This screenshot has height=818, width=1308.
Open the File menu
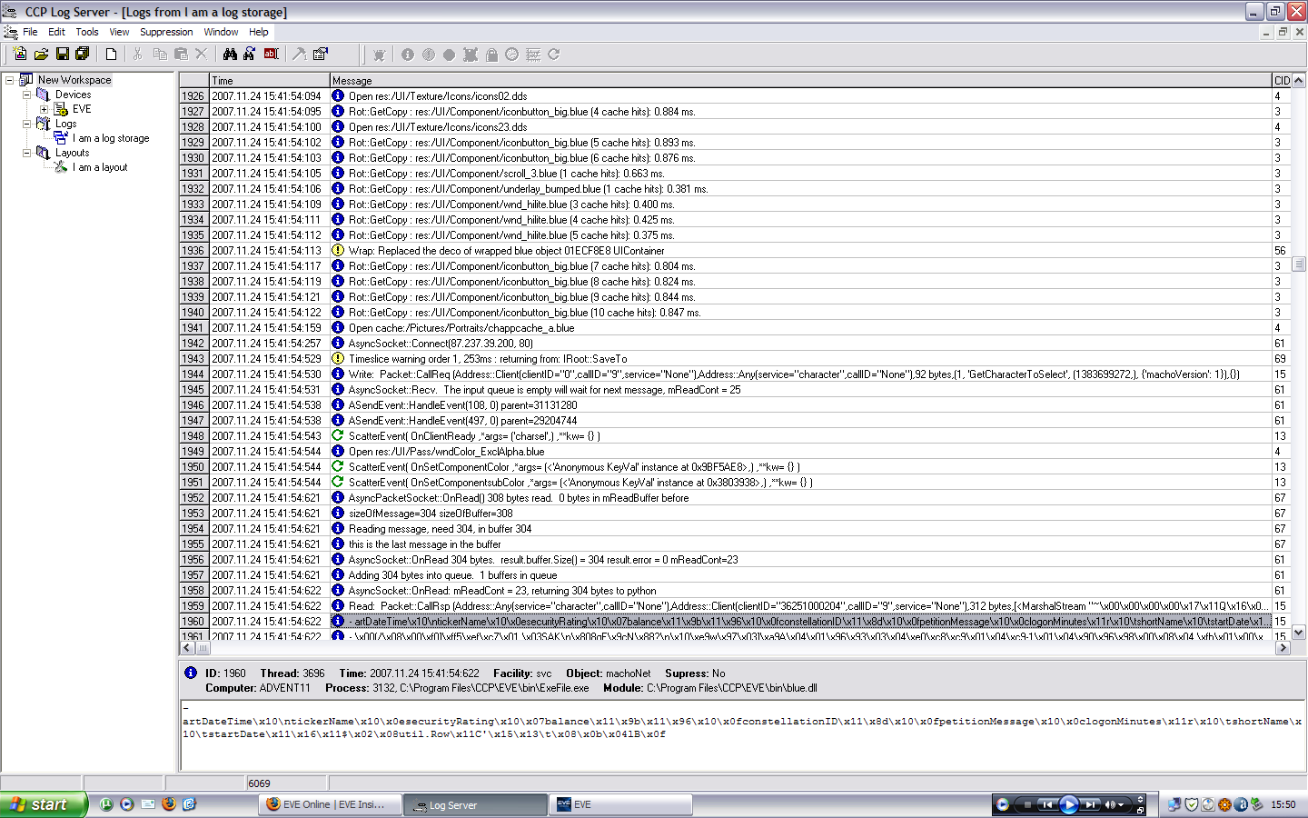click(x=30, y=32)
